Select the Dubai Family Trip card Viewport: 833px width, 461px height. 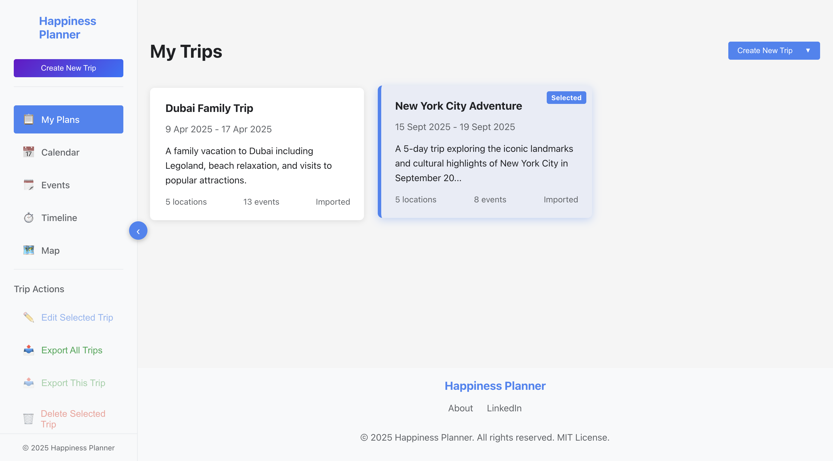point(257,154)
